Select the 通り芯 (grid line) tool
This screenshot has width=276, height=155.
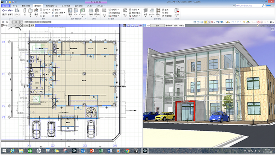pos(5,12)
